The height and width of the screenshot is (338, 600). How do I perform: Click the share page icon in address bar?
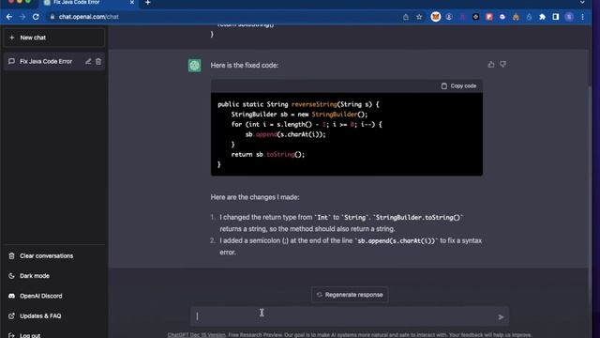pos(406,17)
